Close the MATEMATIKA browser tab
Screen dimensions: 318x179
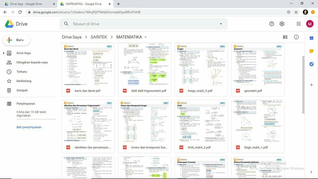pos(109,4)
